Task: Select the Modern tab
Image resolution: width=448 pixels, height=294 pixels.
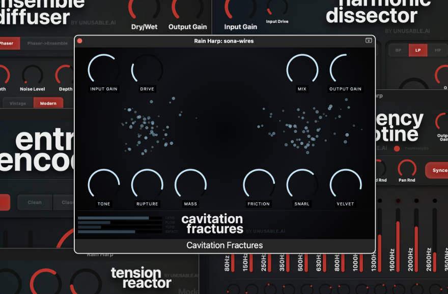Action: 48,103
